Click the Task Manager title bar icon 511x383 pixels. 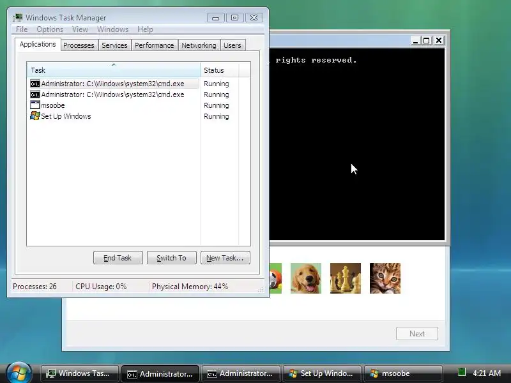(18, 18)
